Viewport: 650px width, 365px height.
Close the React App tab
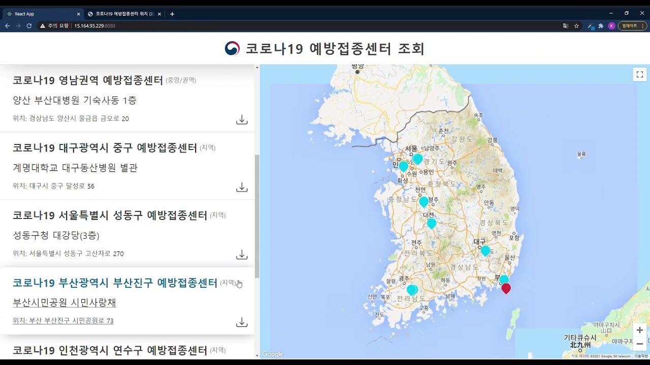click(x=78, y=14)
